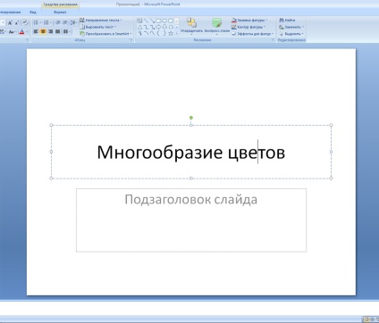Open the Выровнять текст dropdown
The image size is (379, 323).
pos(98,27)
